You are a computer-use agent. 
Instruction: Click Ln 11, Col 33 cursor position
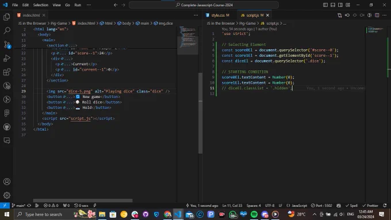click(x=232, y=206)
